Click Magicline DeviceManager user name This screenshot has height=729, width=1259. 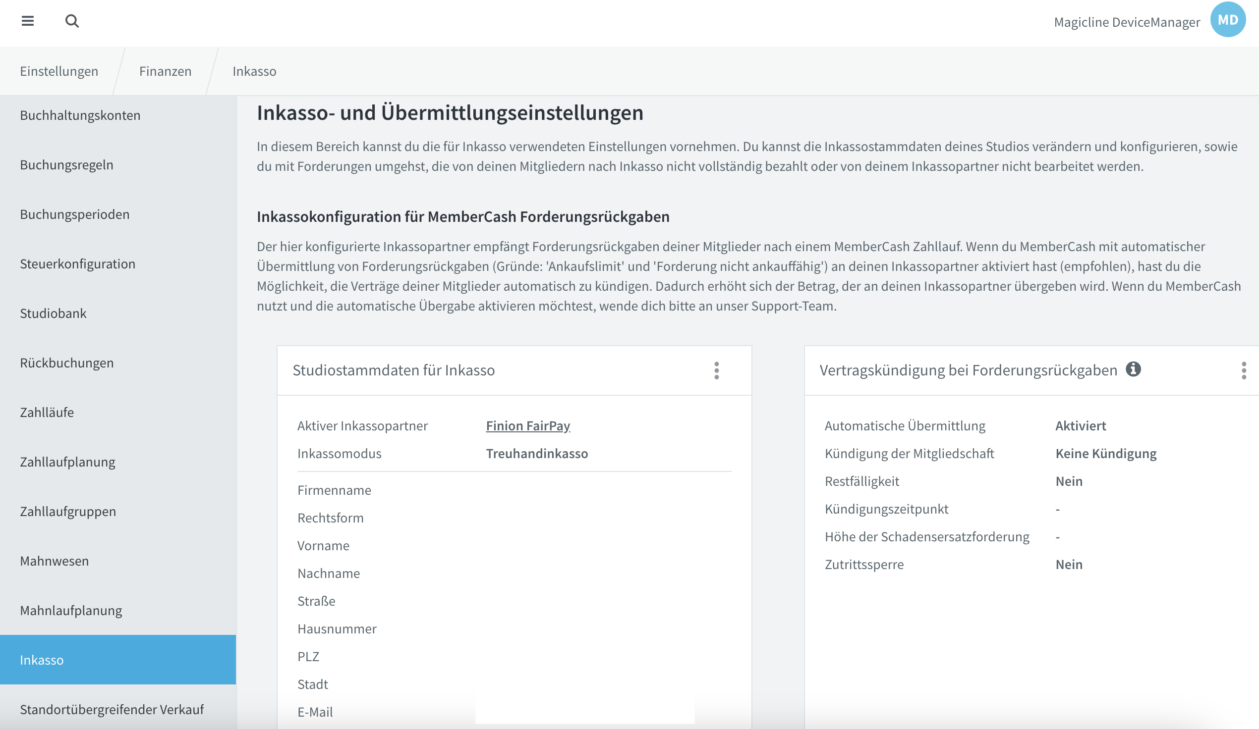point(1127,22)
